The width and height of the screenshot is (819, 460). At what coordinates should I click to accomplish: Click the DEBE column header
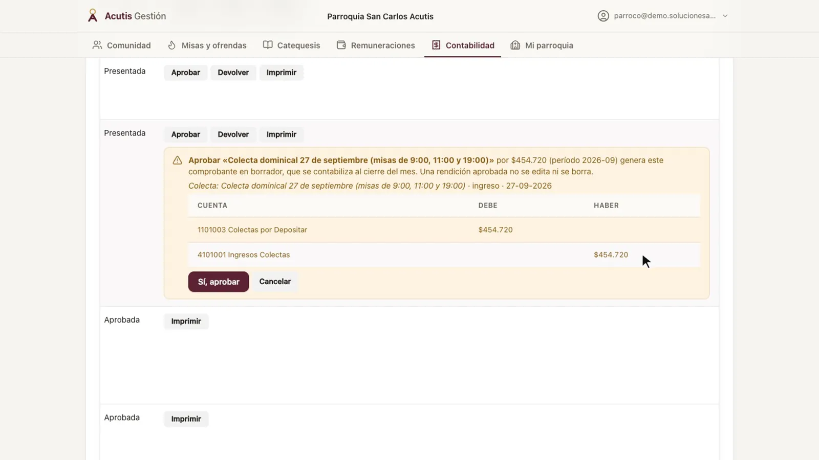point(488,205)
